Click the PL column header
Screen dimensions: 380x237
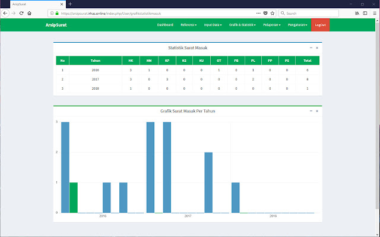253,61
